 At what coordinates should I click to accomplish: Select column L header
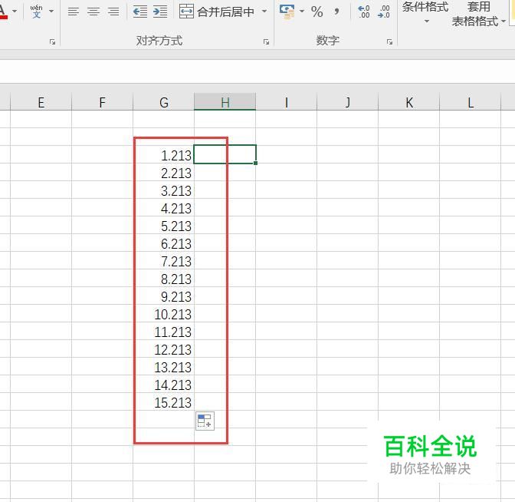471,103
